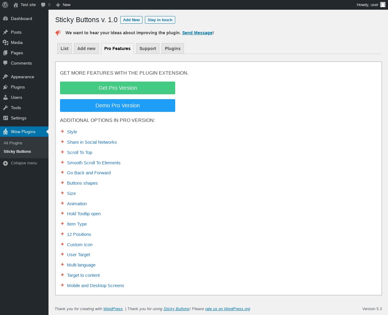
Task: Click the Posts pushpin icon
Action: click(x=5, y=32)
